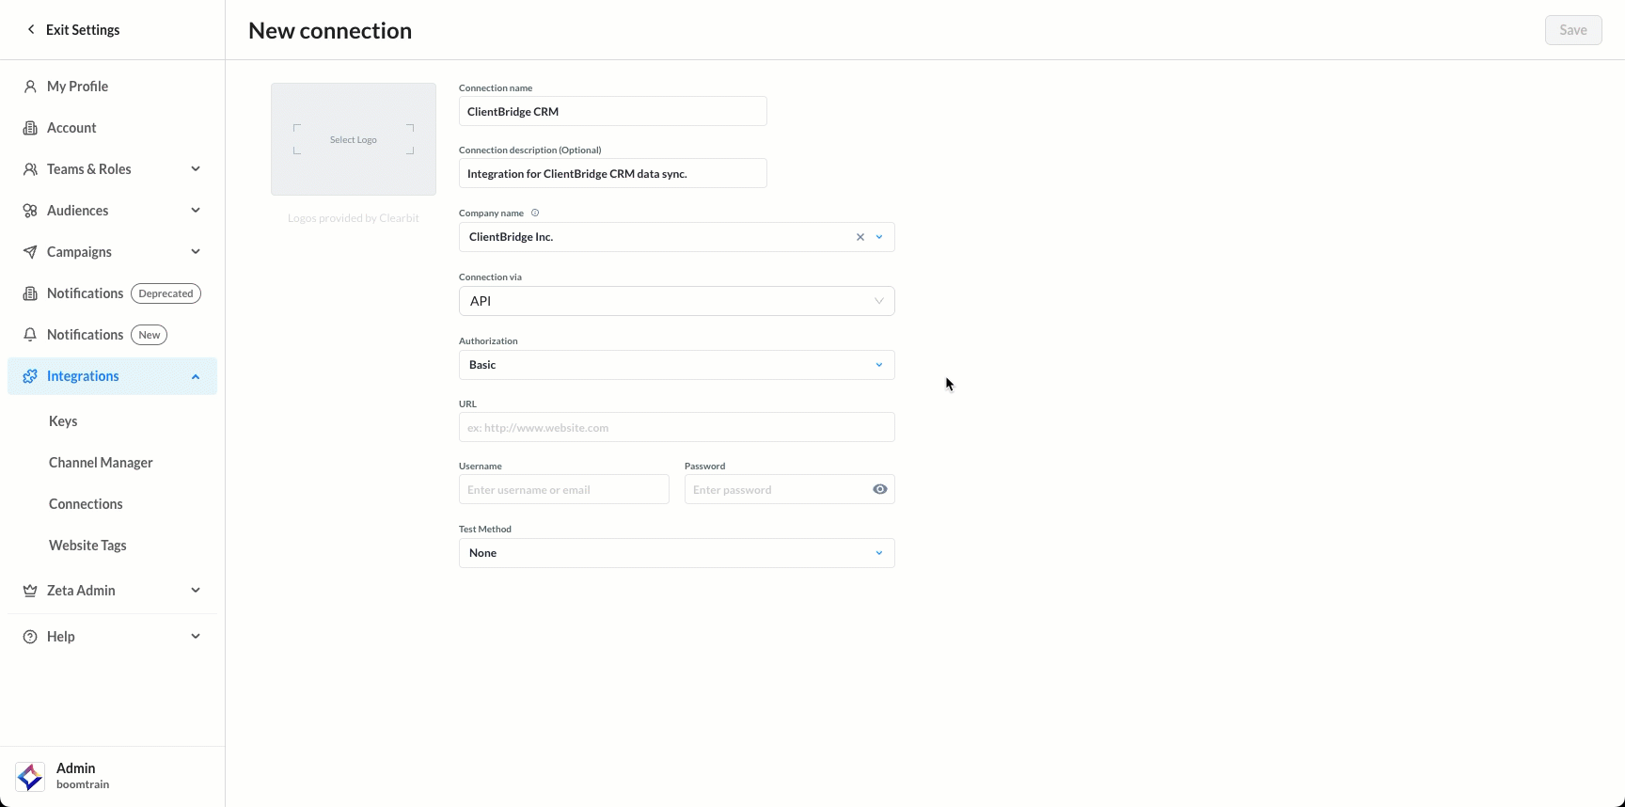Go to Channel Manager page
Viewport: 1625px width, 807px height.
101,463
